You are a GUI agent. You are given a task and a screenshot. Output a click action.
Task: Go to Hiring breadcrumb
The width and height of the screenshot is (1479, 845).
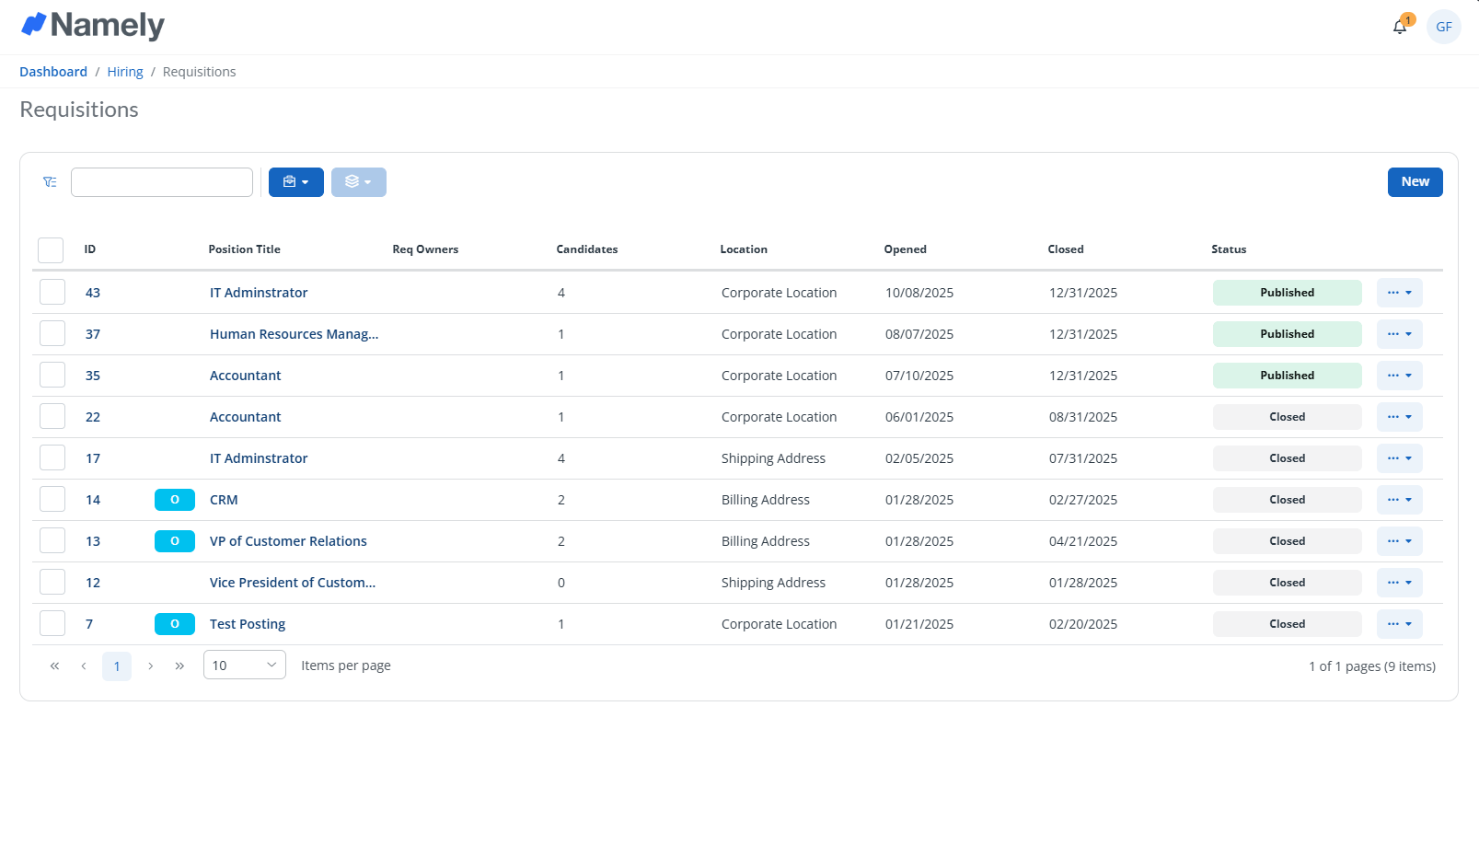125,72
